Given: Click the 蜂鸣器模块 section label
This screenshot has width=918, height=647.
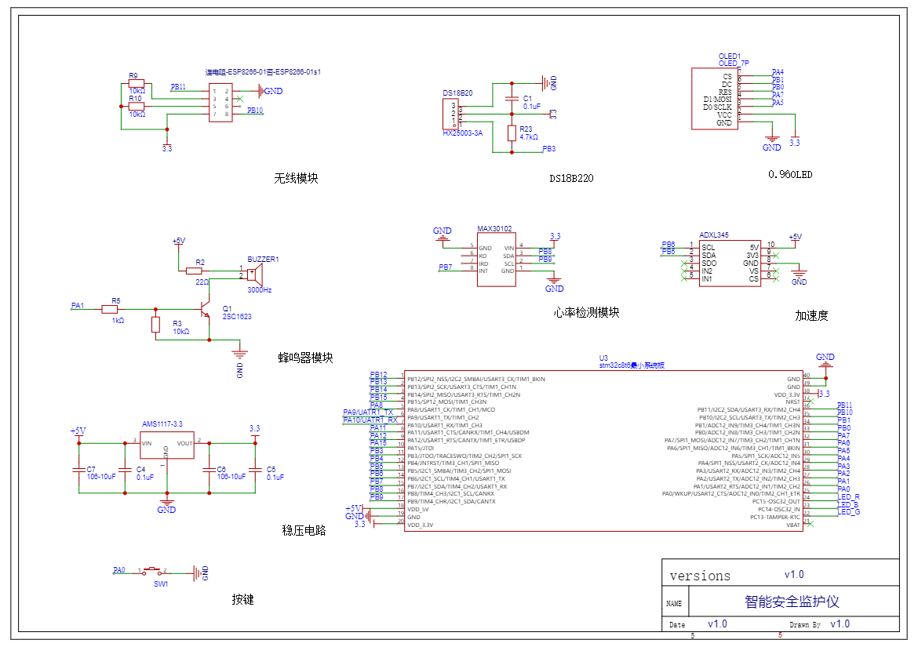Looking at the screenshot, I should (306, 358).
